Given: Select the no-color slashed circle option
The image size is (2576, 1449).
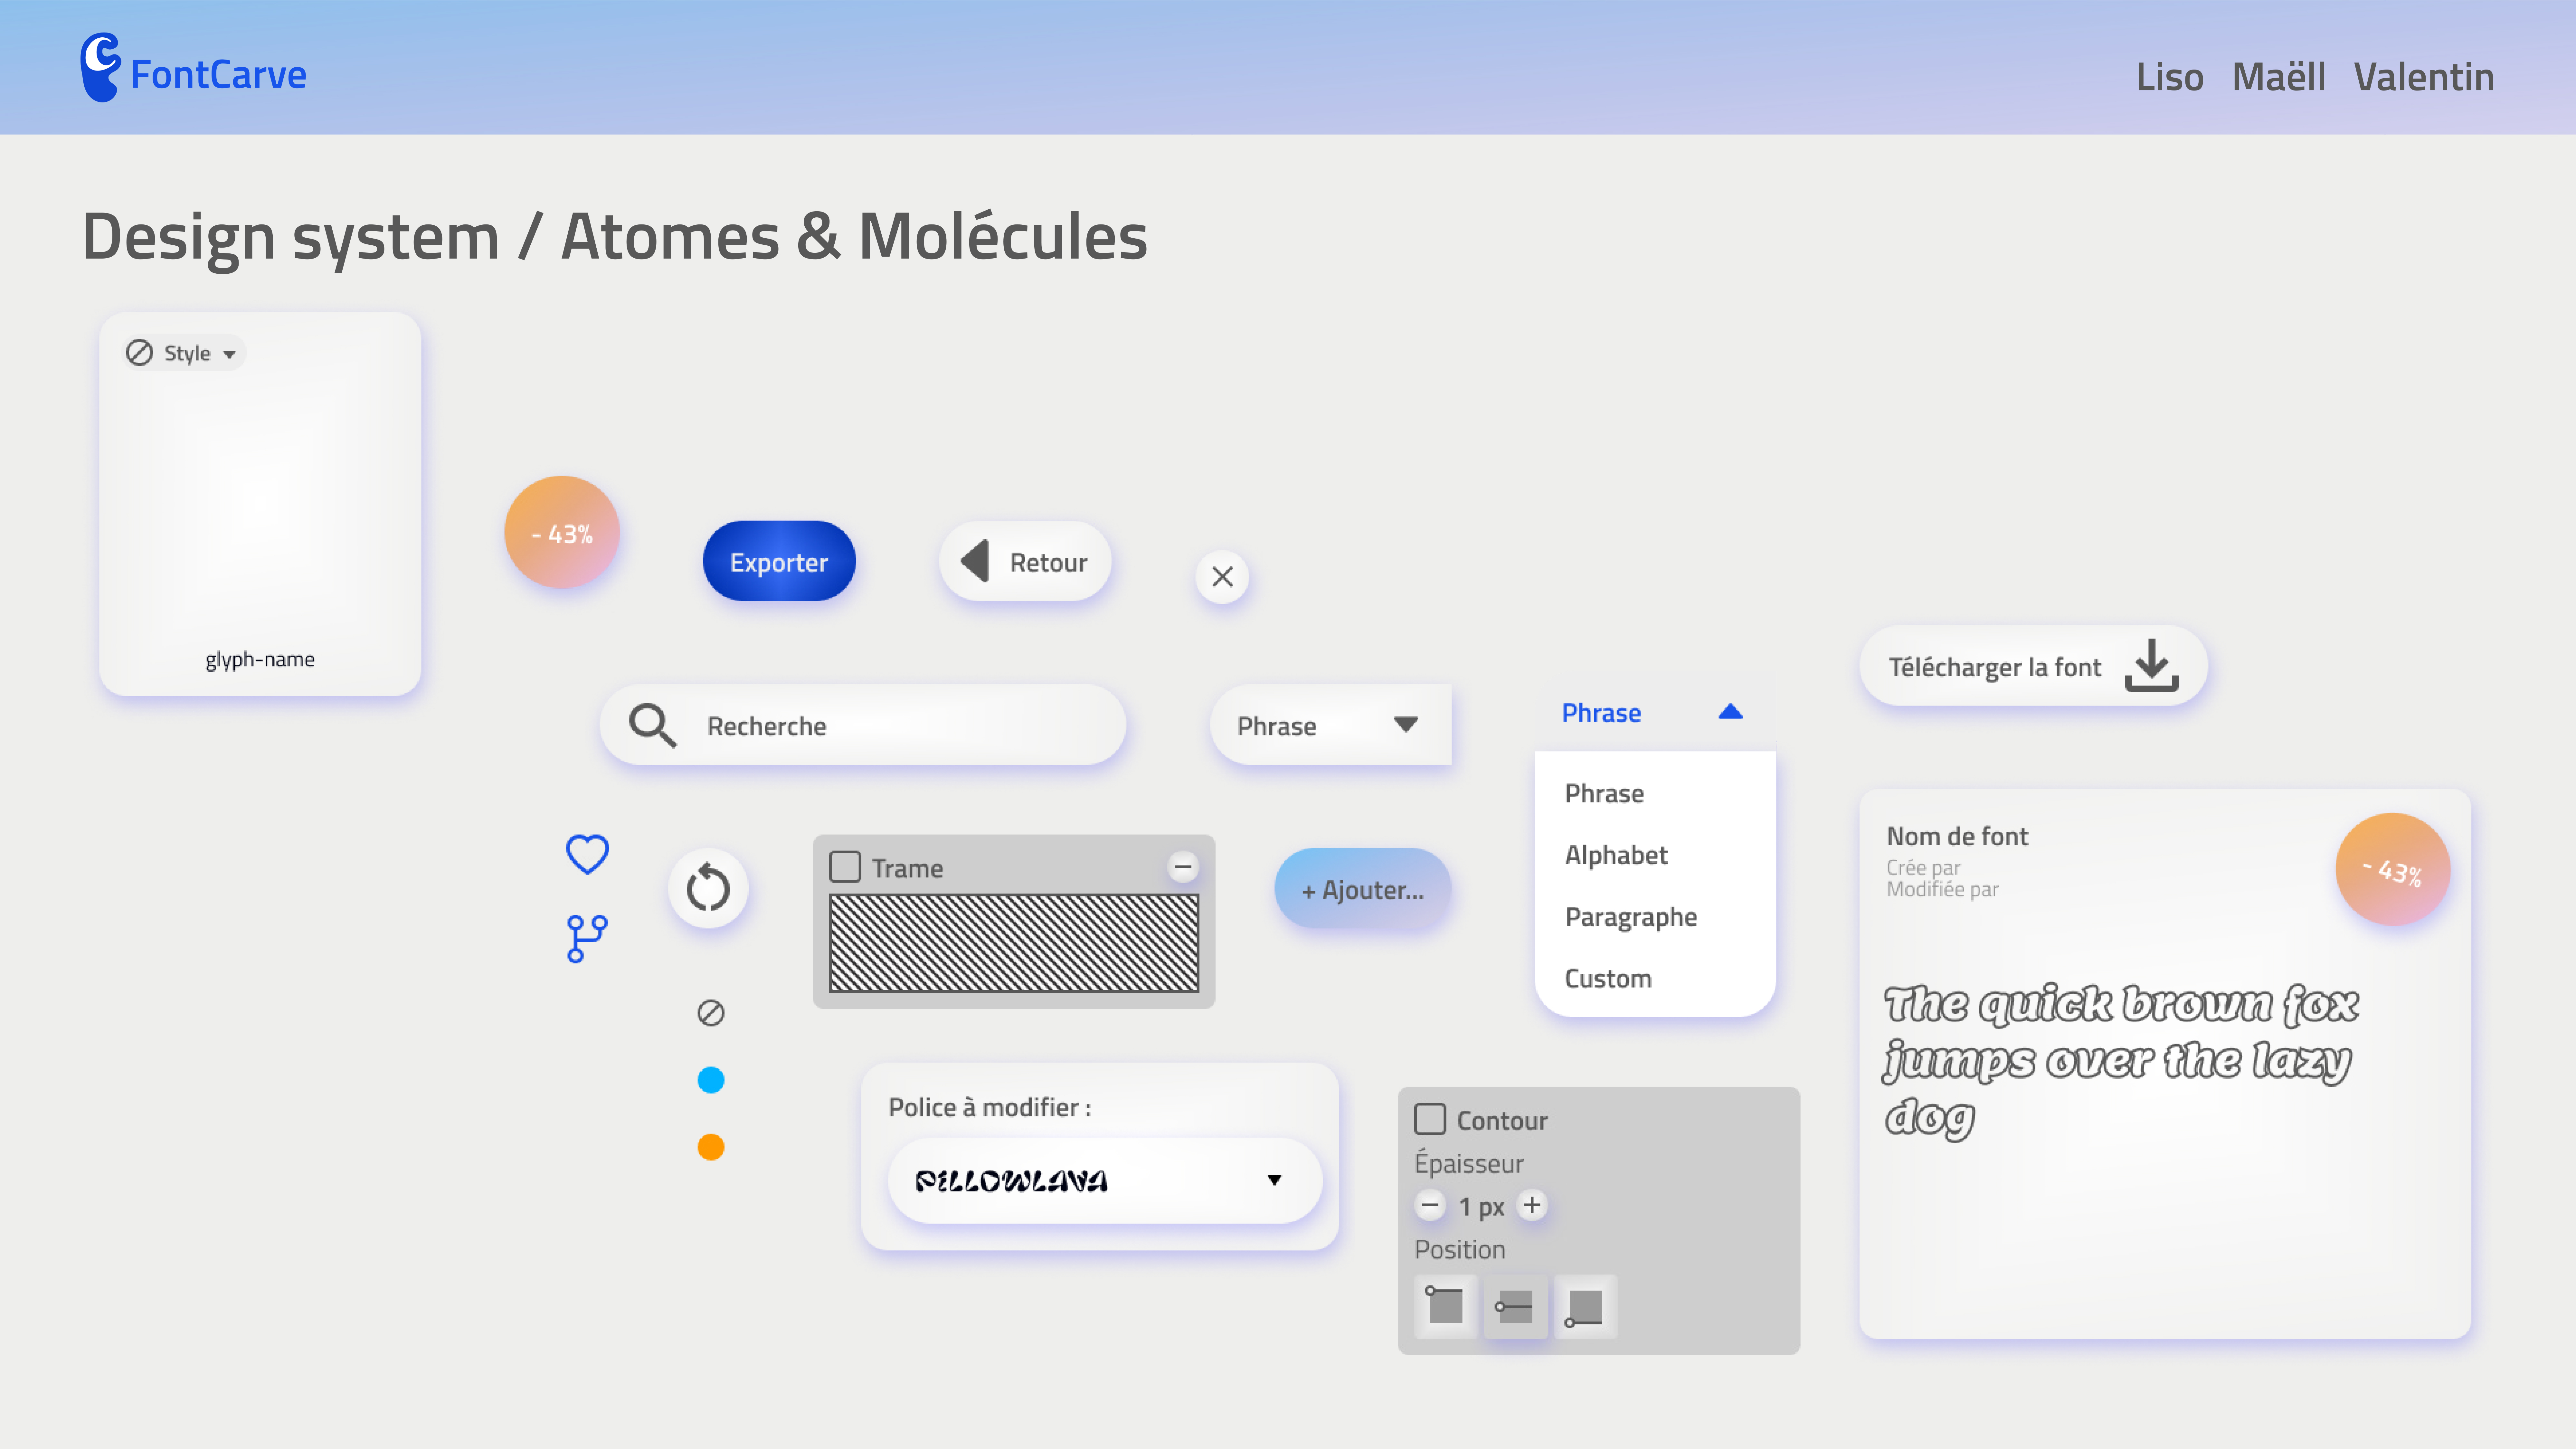Looking at the screenshot, I should (x=711, y=1013).
